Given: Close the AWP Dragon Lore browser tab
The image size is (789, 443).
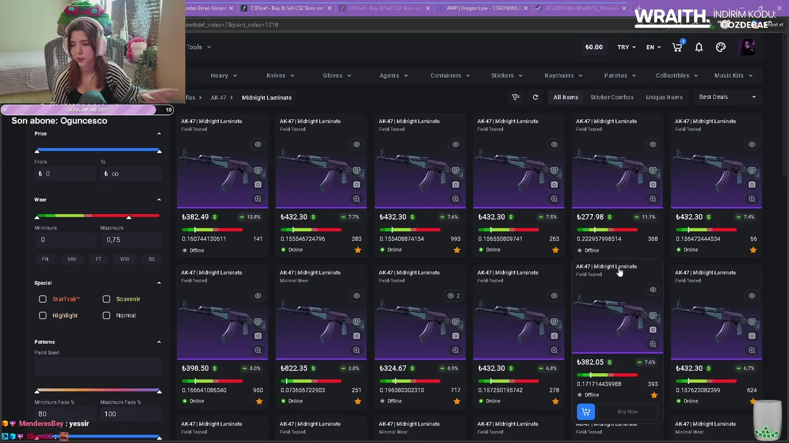Looking at the screenshot, I should (525, 8).
